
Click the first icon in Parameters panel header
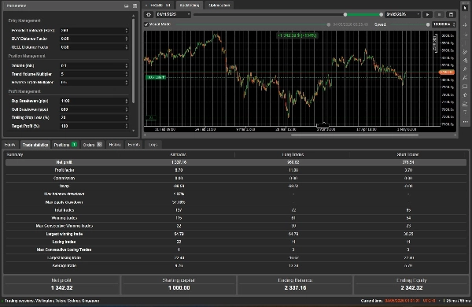pos(127,6)
